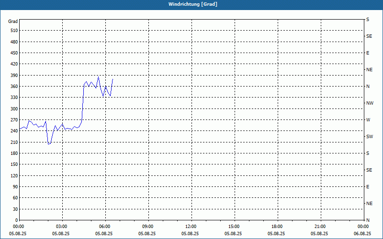
Task: Click the 150 tick label
Action: click(14, 164)
